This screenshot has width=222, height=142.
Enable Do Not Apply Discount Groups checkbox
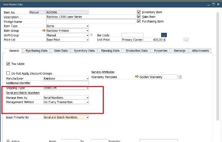(x=8, y=73)
